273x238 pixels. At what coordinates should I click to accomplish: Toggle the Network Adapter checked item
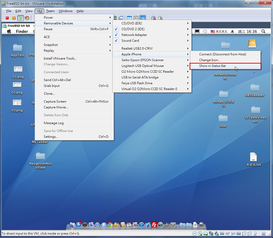tap(152, 35)
